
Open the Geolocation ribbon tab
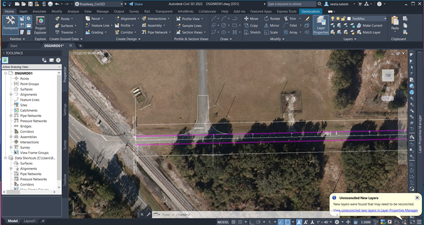point(310,12)
